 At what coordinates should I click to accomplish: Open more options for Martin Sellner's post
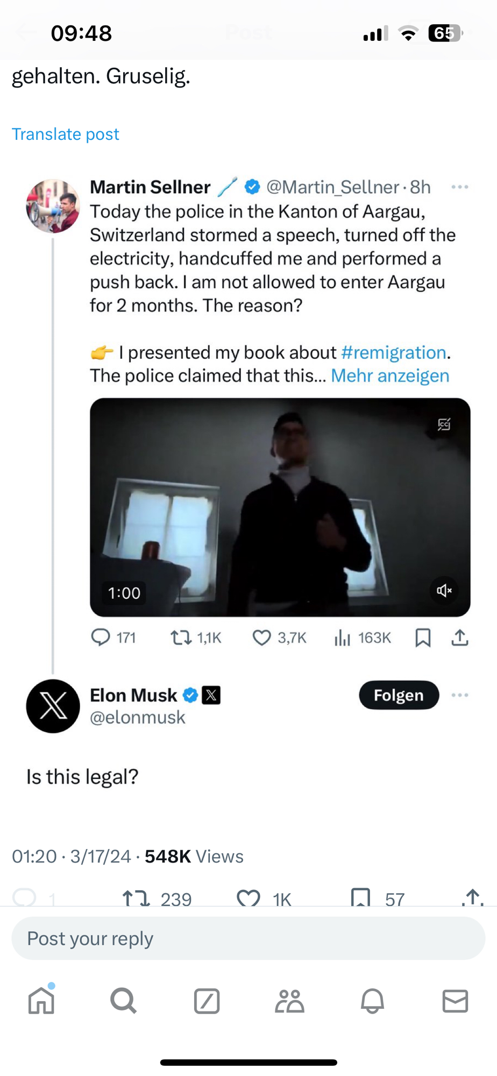pos(460,187)
